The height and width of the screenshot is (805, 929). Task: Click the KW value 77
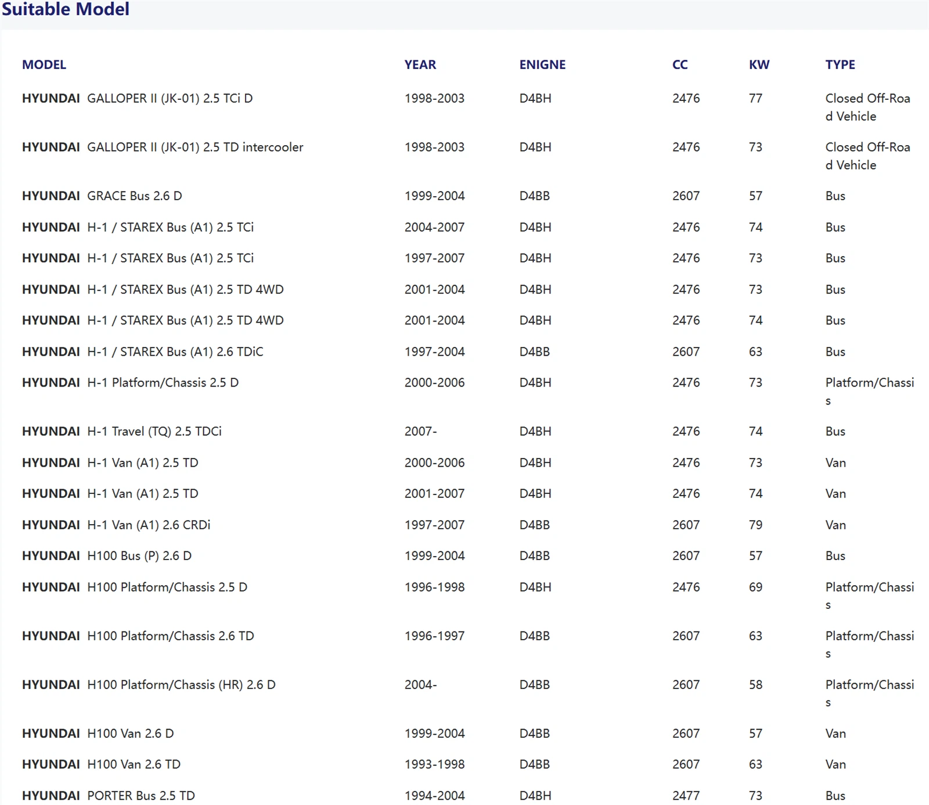(755, 99)
